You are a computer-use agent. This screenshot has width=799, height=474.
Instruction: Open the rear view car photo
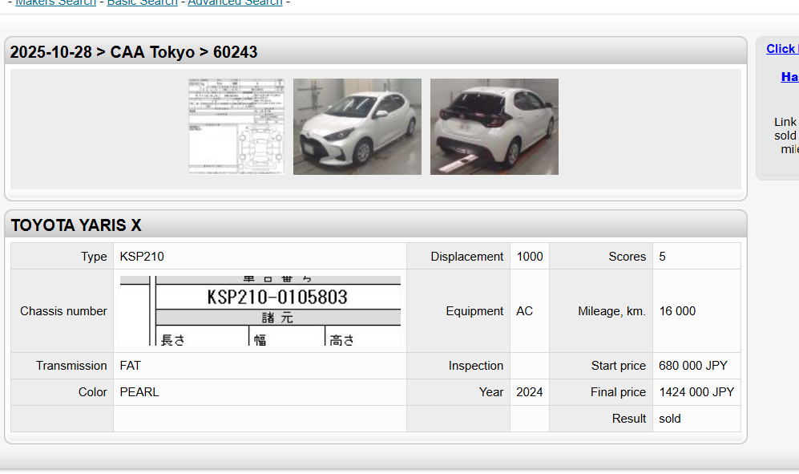pos(494,127)
